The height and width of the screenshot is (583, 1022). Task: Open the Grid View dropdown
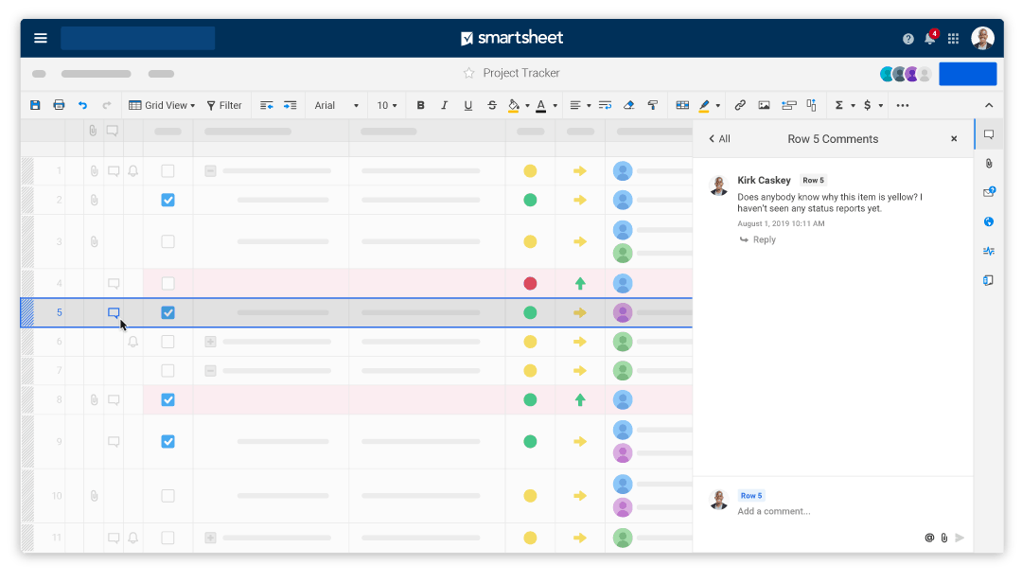162,105
